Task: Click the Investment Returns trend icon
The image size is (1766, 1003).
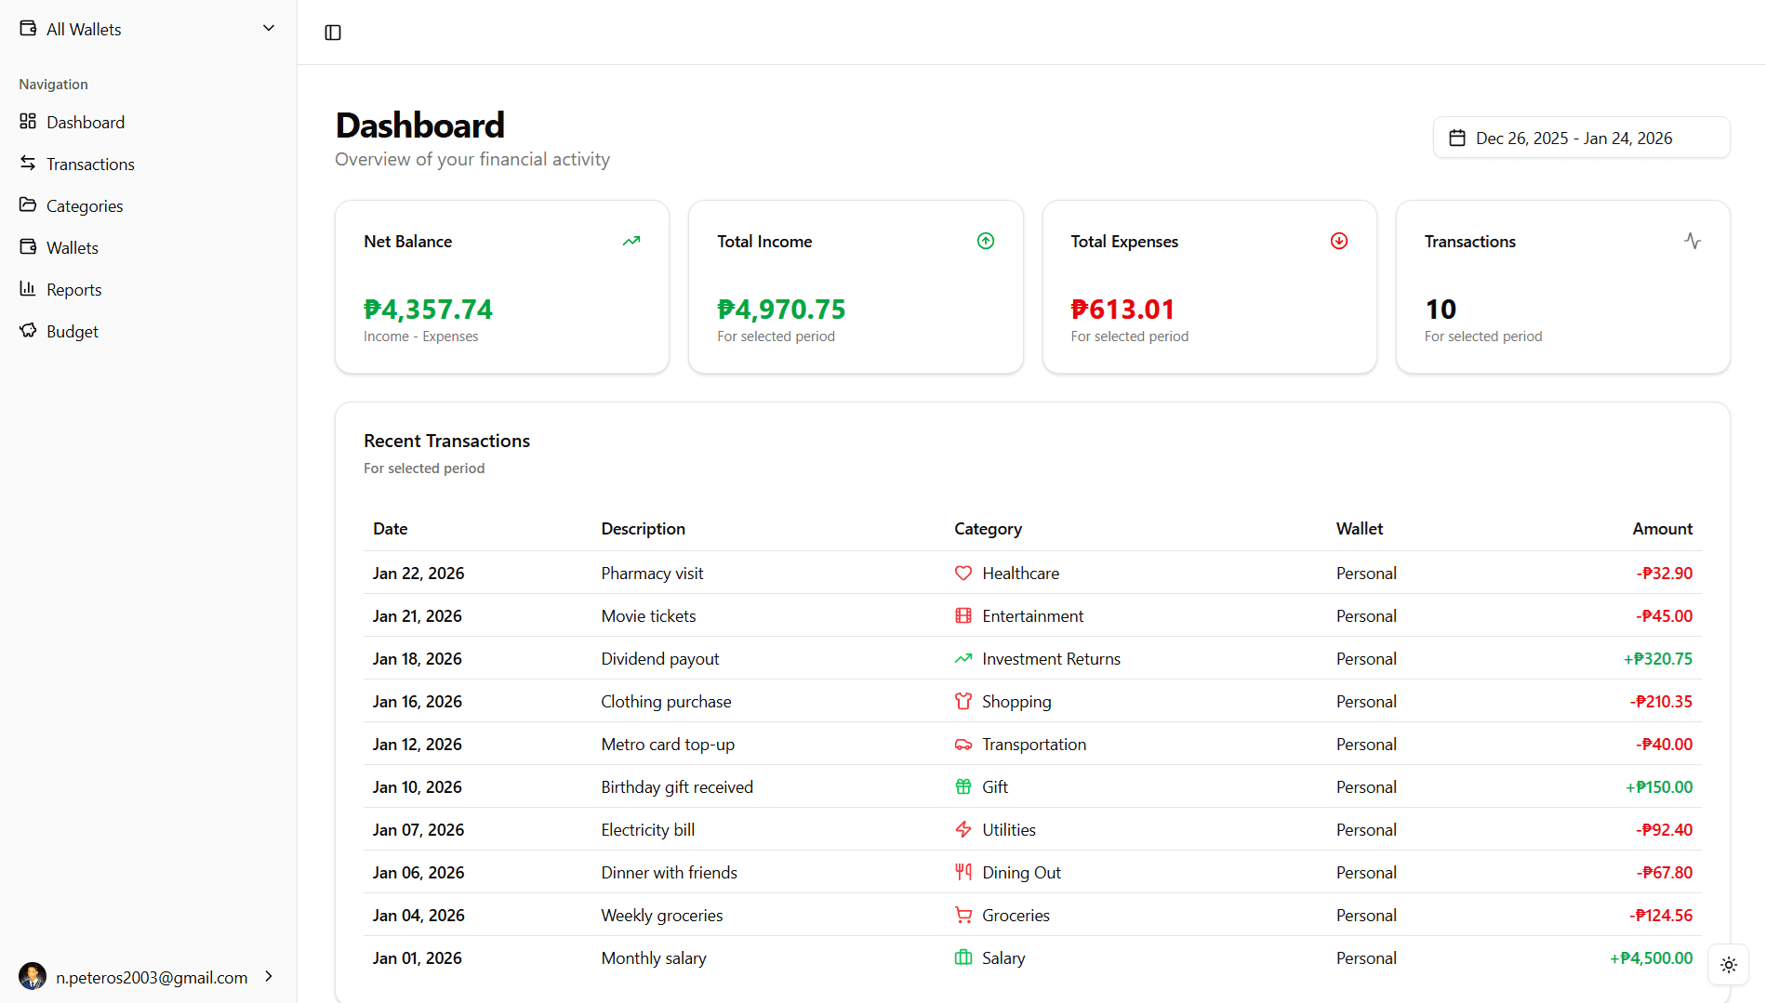Action: pyautogui.click(x=963, y=658)
